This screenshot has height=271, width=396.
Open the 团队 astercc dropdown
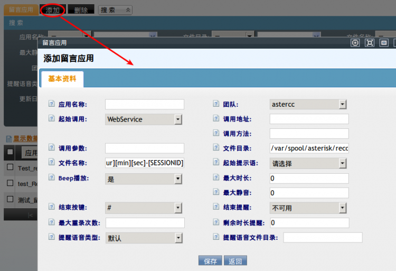(308, 105)
